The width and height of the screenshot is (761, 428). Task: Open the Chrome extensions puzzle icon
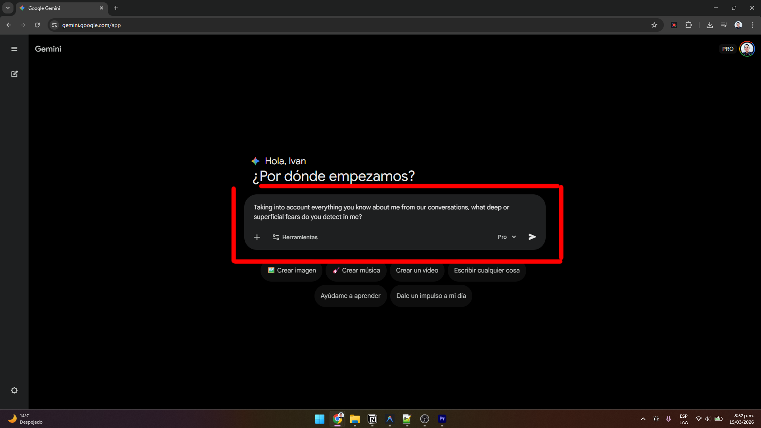click(x=689, y=25)
